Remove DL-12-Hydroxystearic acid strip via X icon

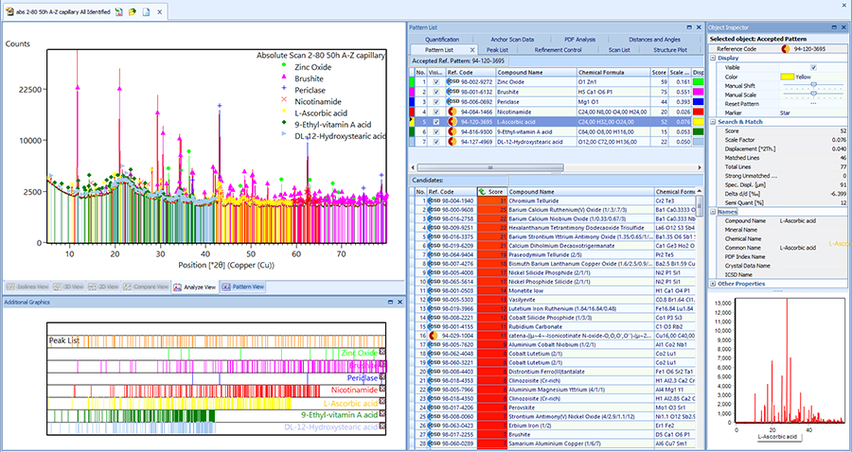coord(383,427)
